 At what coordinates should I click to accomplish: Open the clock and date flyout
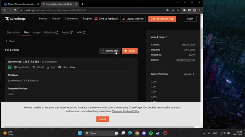pyautogui.click(x=237, y=133)
